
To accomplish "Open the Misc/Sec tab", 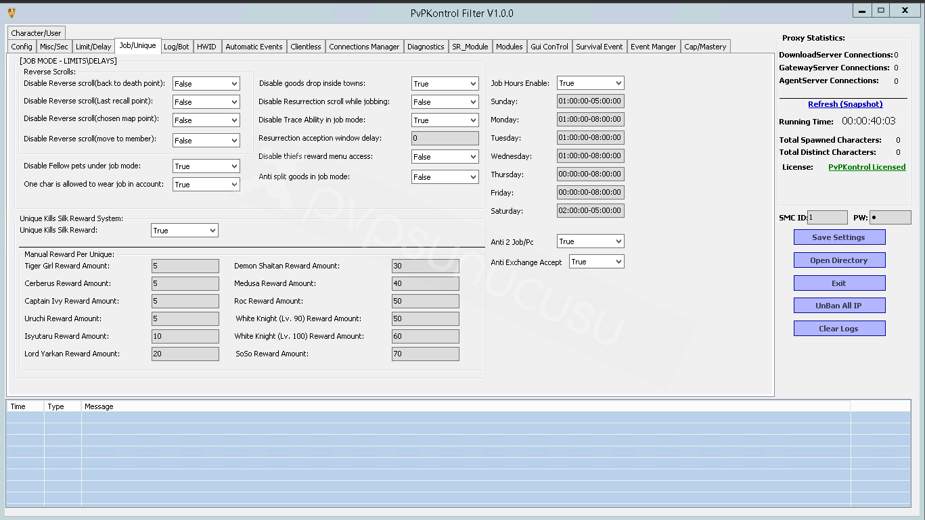I will coord(54,47).
